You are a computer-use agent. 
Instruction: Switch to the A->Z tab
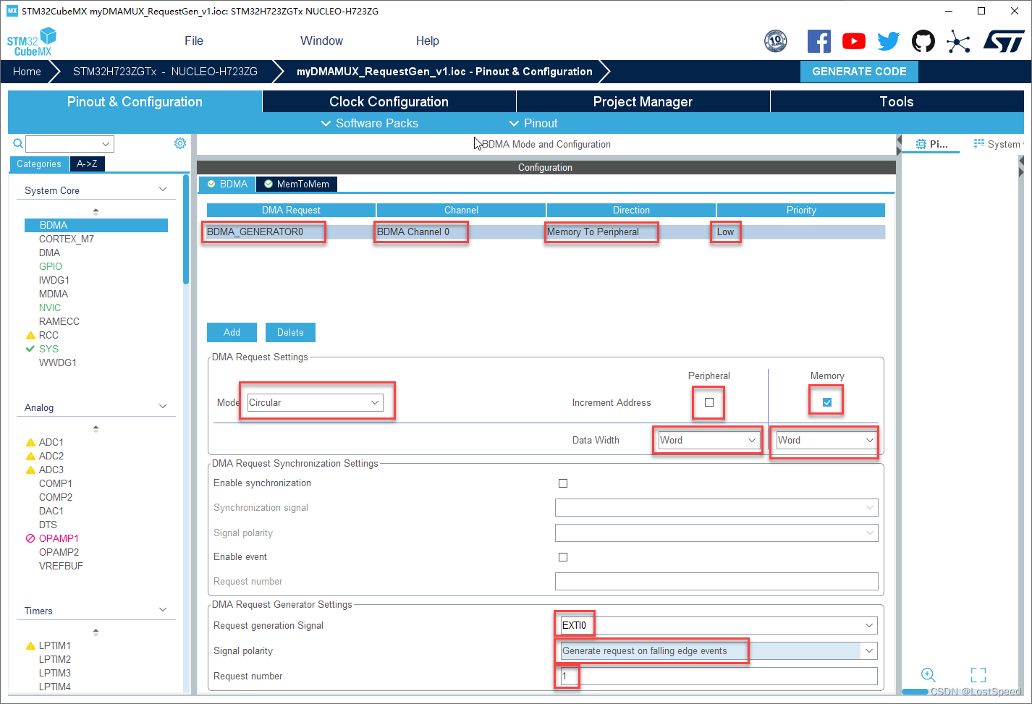[88, 164]
